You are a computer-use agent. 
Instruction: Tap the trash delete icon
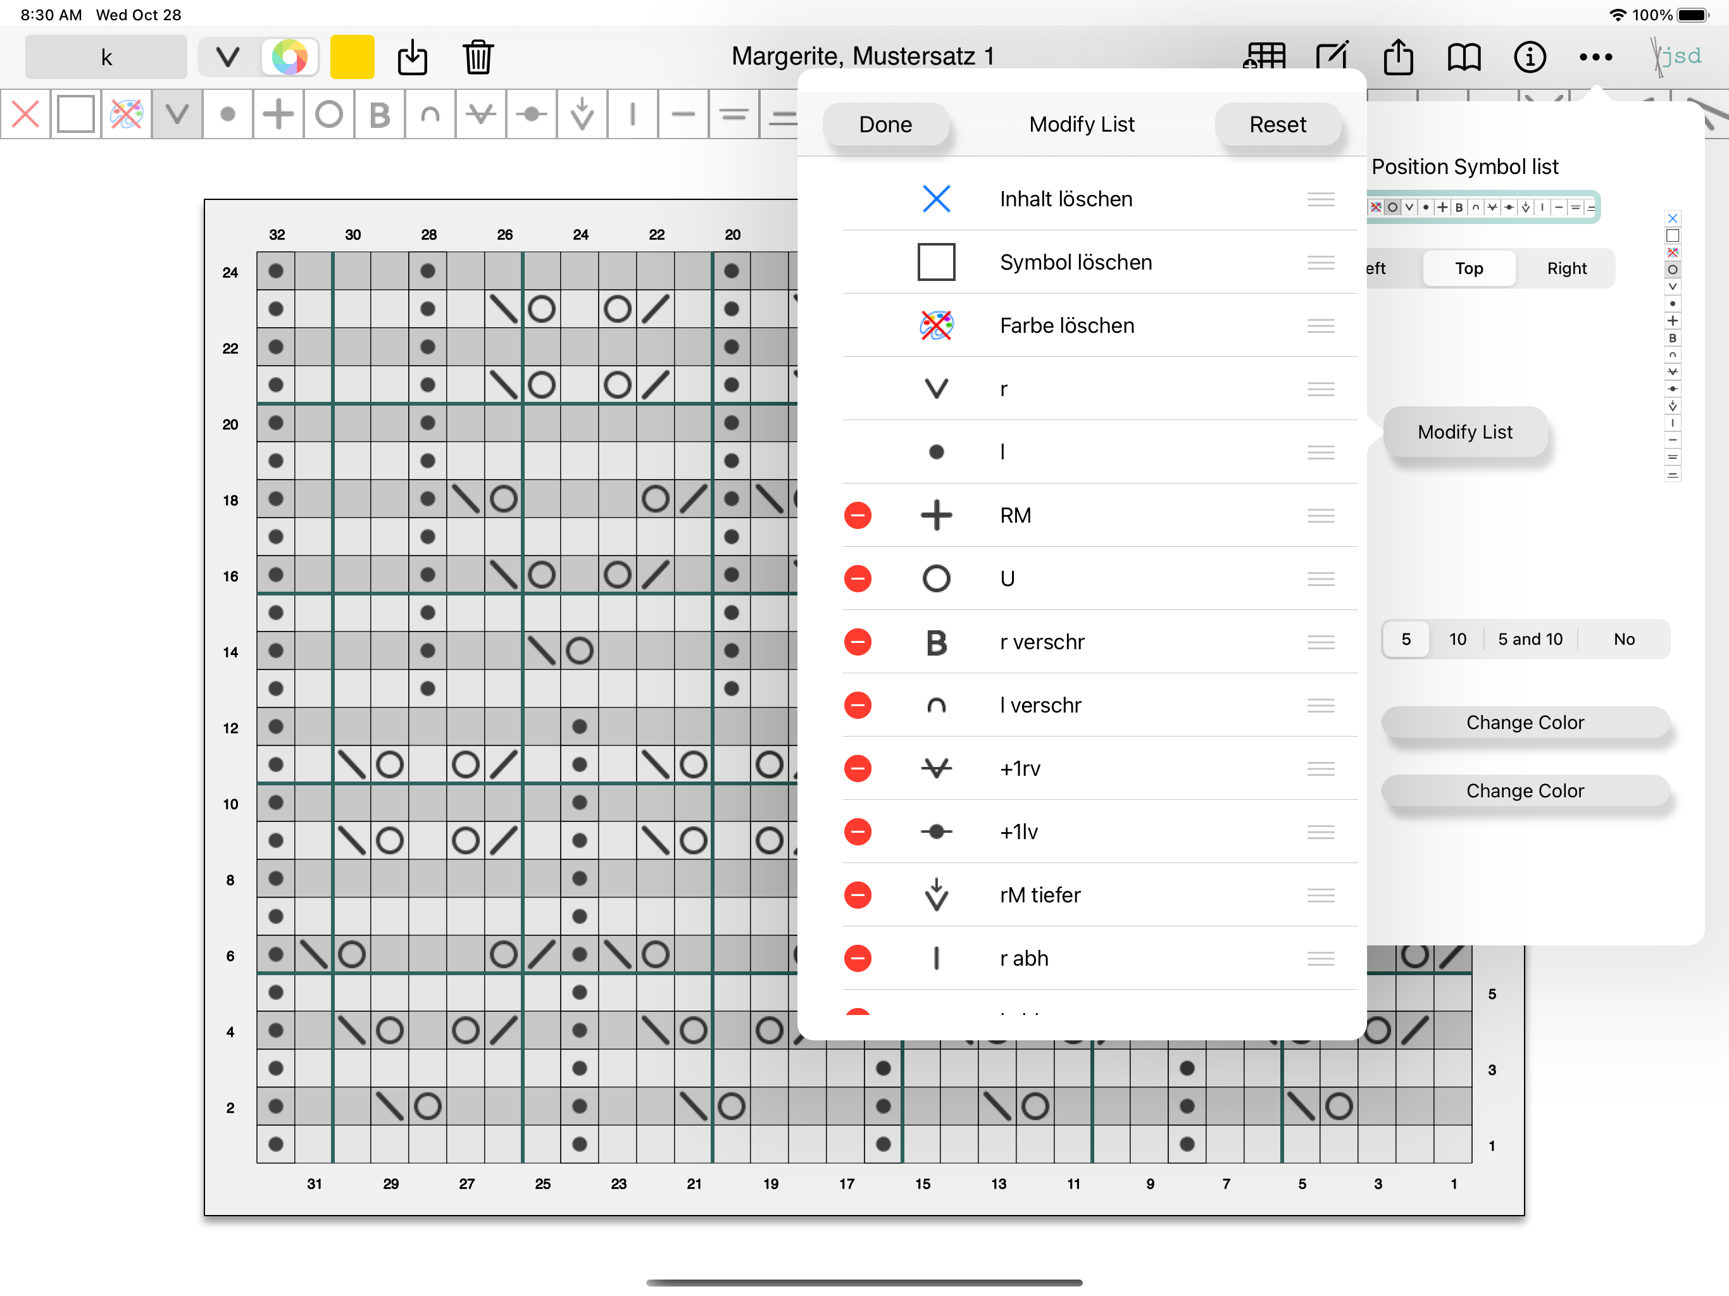point(478,57)
